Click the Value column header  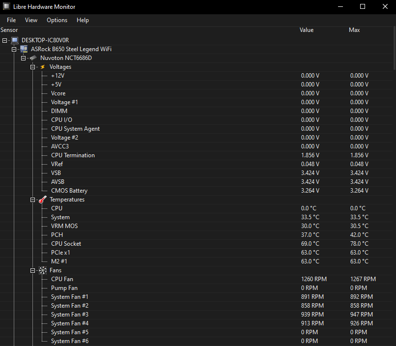[x=307, y=30]
